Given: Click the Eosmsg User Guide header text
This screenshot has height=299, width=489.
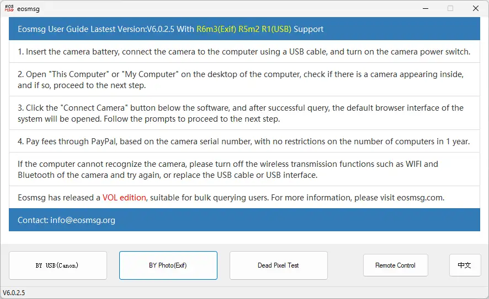Looking at the screenshot, I should (171, 29).
